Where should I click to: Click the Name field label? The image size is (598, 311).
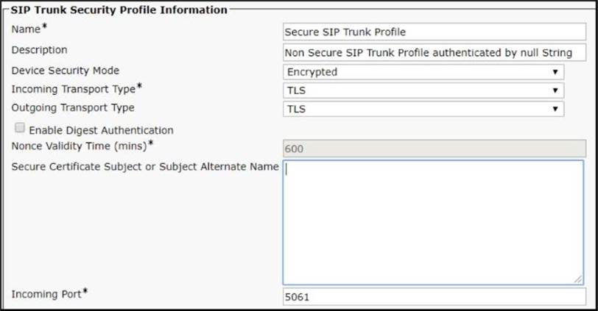tap(25, 30)
